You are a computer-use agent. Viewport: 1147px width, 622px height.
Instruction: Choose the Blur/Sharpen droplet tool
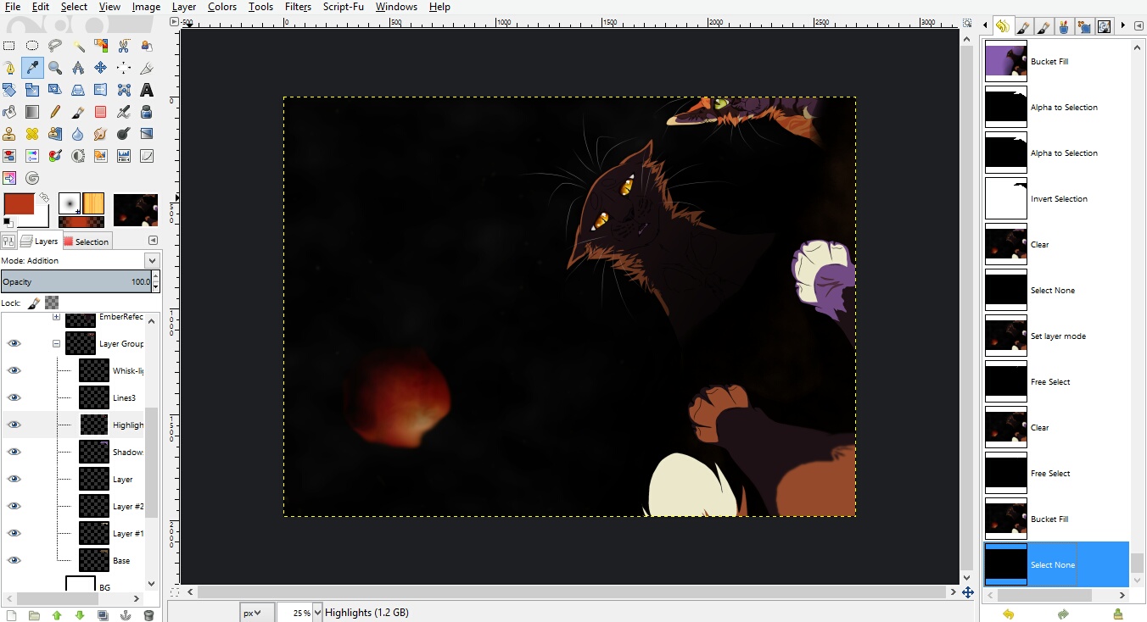point(78,134)
